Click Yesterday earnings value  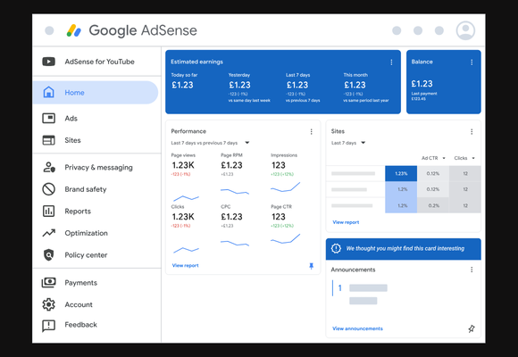pos(240,85)
